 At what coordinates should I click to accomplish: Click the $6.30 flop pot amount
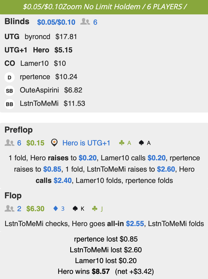(35, 208)
